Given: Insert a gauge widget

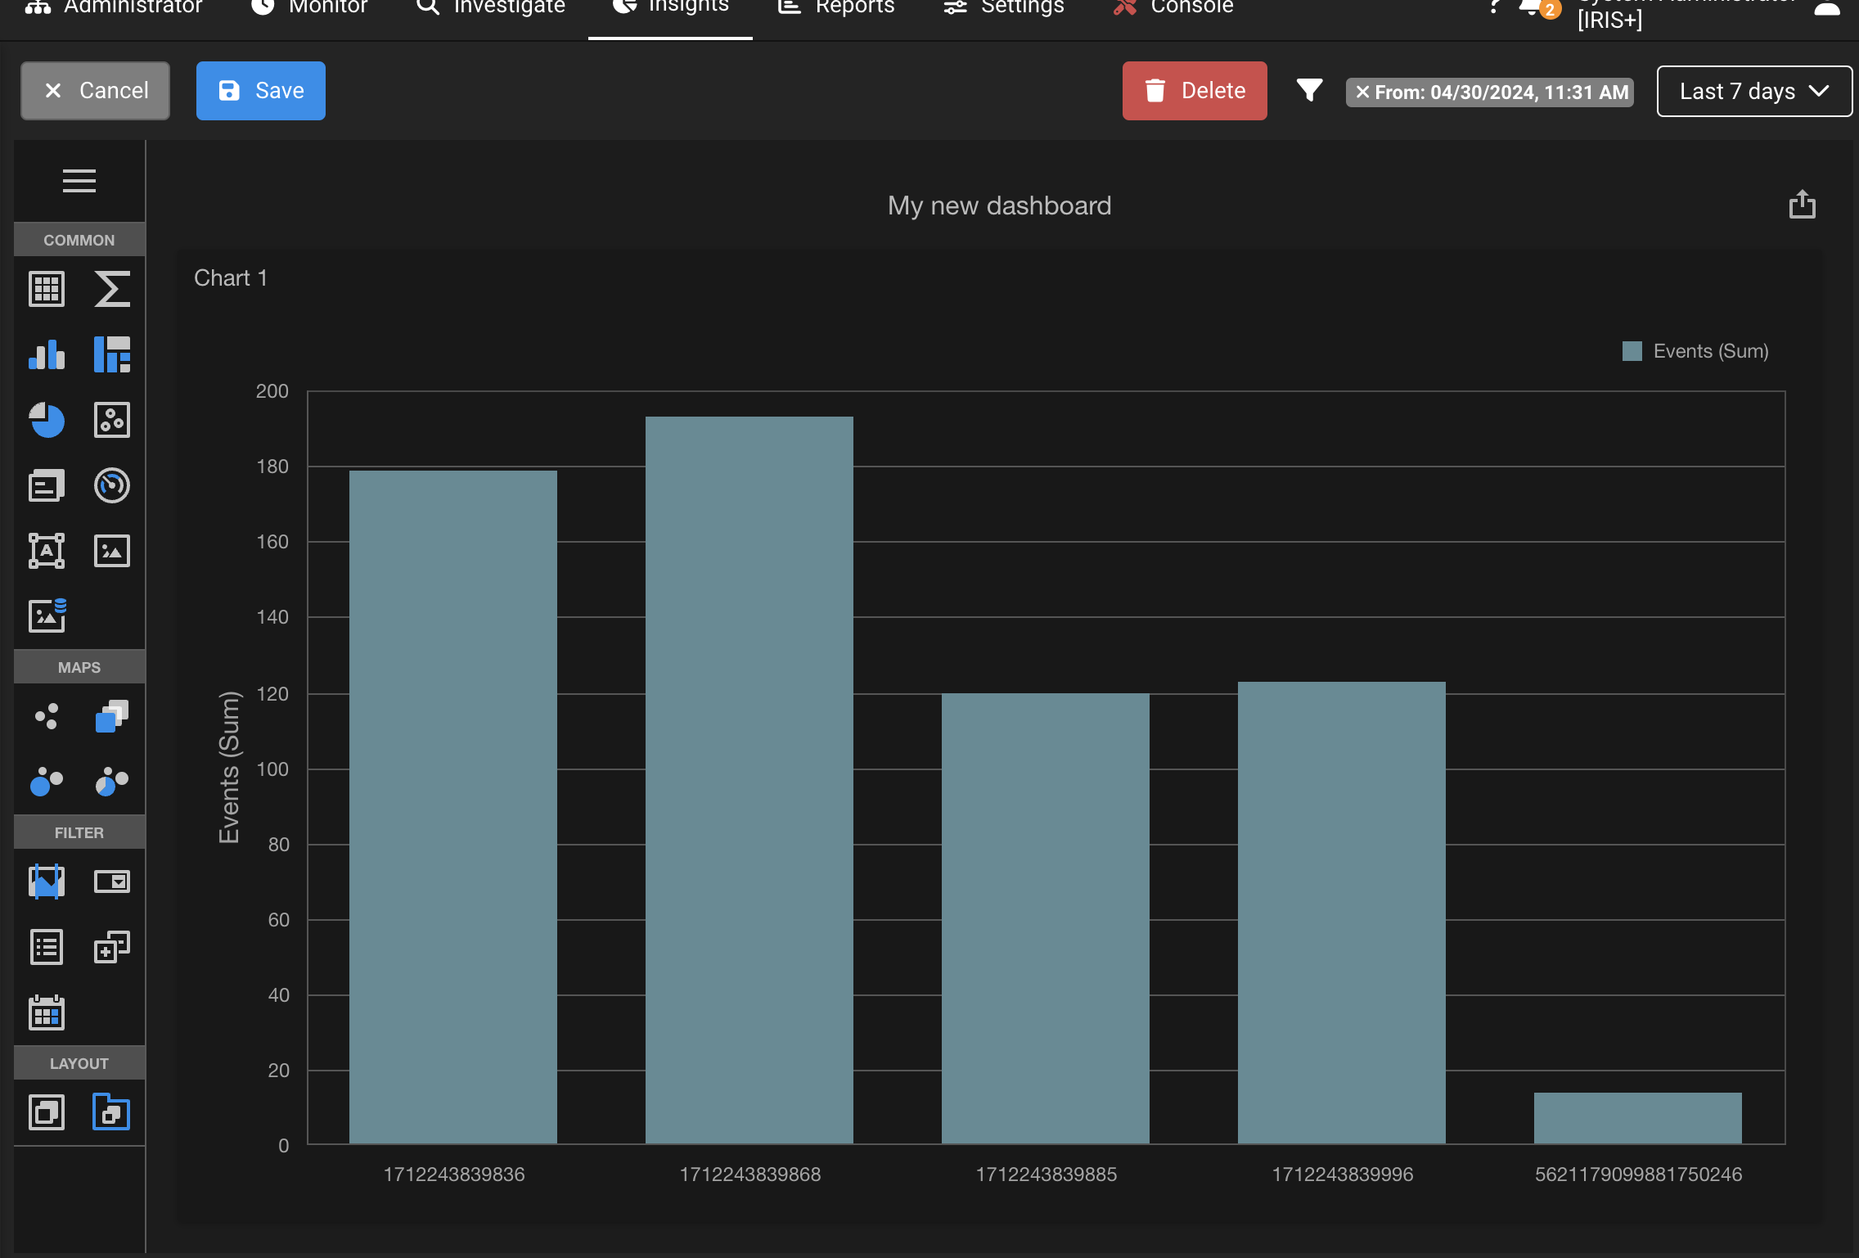Looking at the screenshot, I should pyautogui.click(x=112, y=485).
